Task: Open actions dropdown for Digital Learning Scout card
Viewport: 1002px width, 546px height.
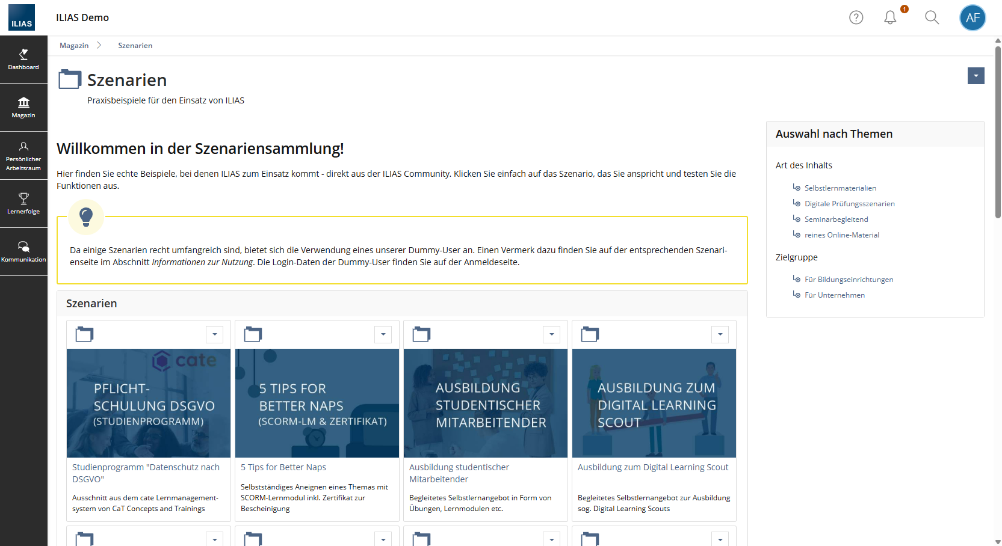Action: click(x=720, y=334)
